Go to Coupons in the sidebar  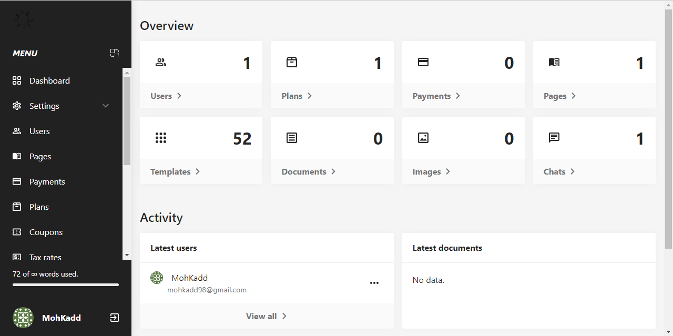(46, 232)
